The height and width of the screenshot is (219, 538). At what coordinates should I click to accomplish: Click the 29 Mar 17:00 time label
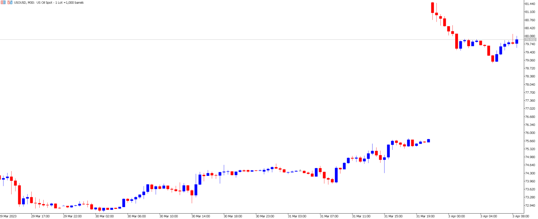40,216
